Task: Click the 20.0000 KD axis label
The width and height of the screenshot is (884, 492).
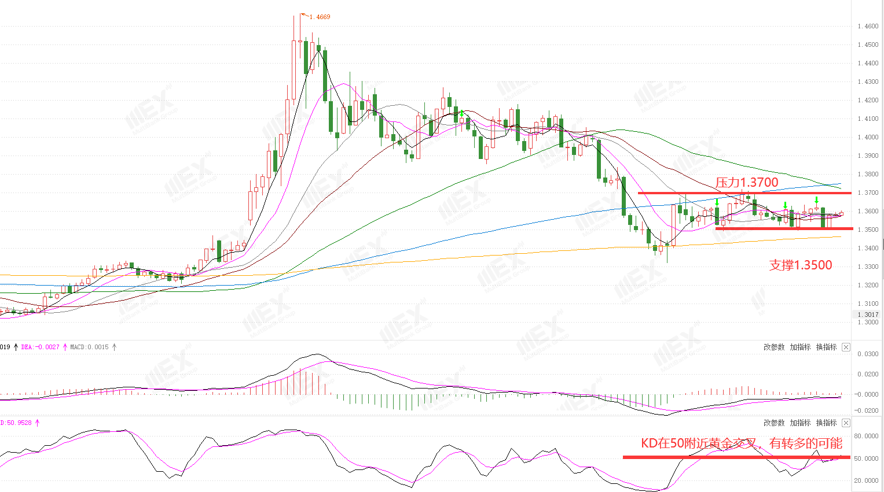Action: click(867, 480)
